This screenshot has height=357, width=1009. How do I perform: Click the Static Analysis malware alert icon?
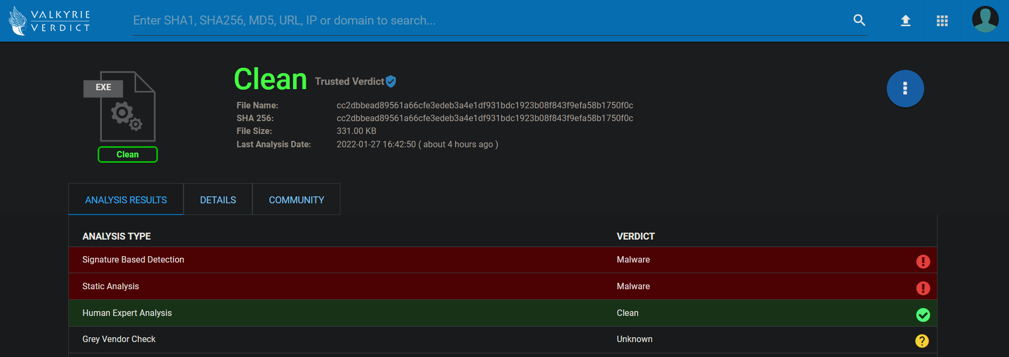pyautogui.click(x=923, y=288)
